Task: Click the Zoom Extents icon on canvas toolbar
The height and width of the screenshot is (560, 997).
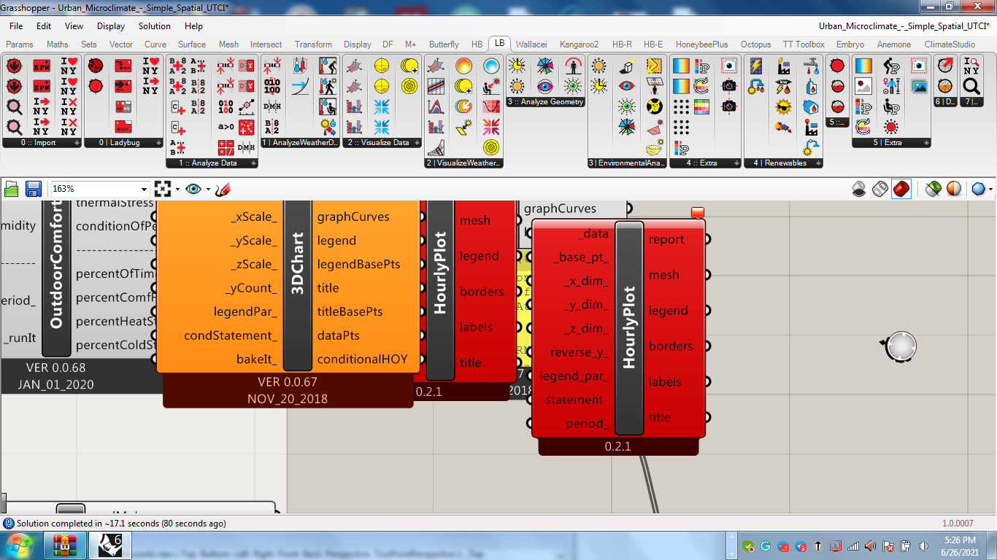Action: [163, 189]
